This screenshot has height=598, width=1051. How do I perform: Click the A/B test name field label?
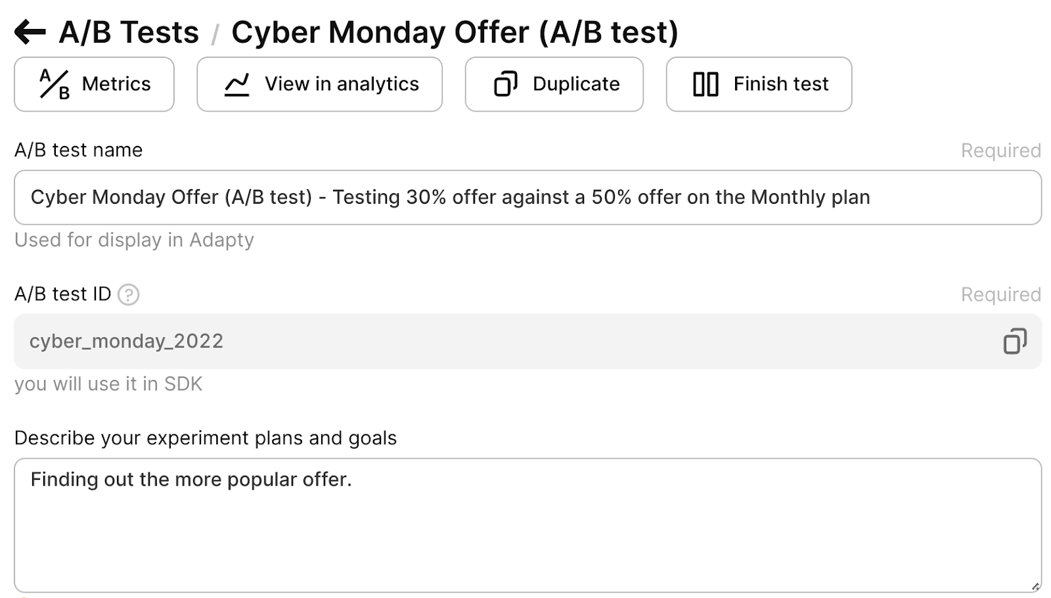tap(78, 150)
